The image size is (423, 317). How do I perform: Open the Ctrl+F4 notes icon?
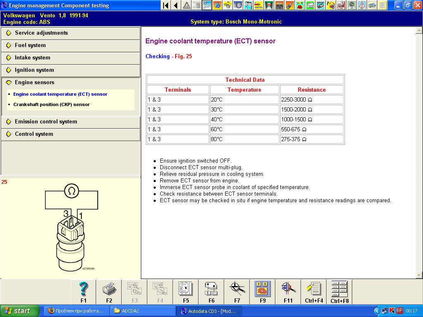pyautogui.click(x=314, y=291)
